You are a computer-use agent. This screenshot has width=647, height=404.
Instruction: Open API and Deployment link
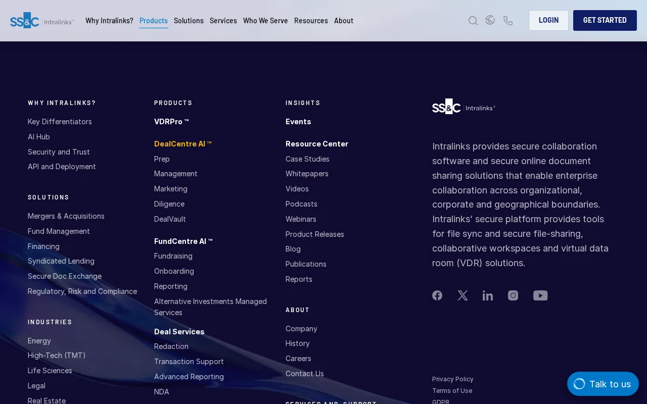coord(62,167)
